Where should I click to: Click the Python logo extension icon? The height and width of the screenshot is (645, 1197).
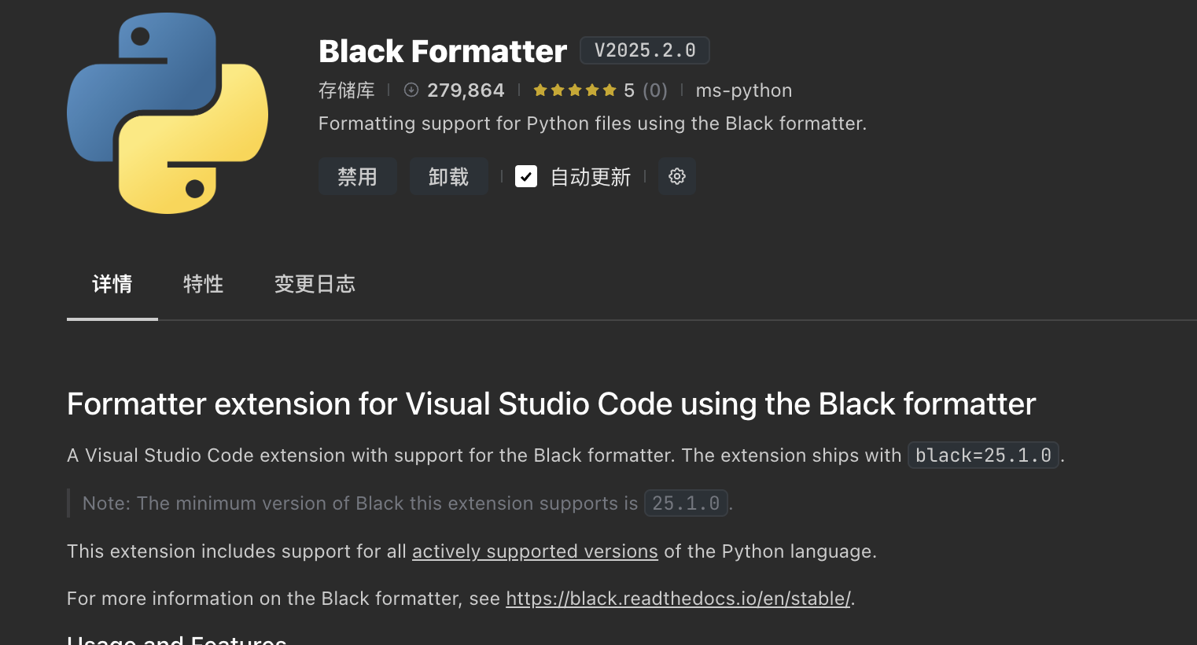click(168, 113)
